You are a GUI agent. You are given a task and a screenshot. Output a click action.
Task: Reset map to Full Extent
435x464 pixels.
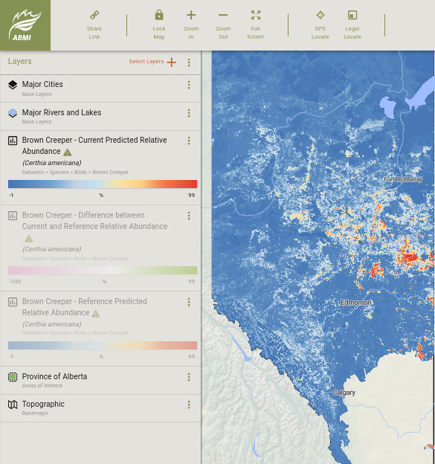click(256, 15)
